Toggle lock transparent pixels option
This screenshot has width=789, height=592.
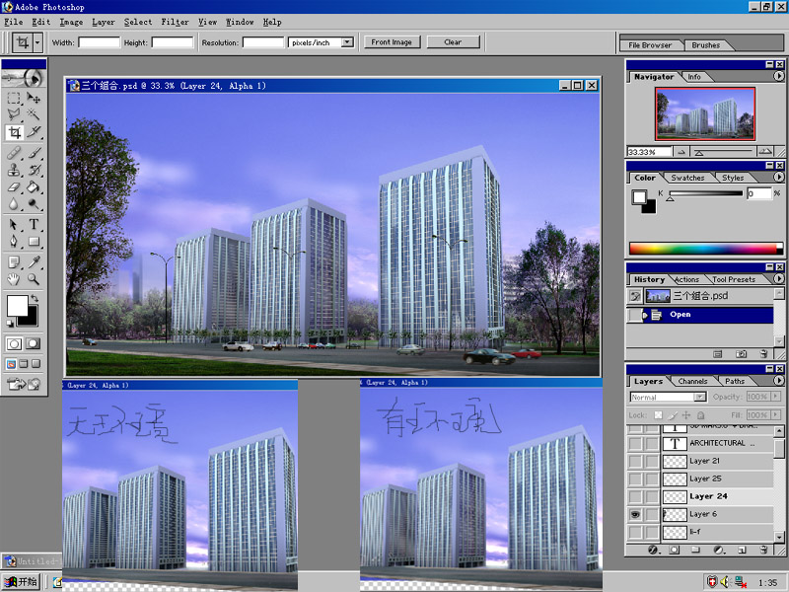click(x=658, y=415)
